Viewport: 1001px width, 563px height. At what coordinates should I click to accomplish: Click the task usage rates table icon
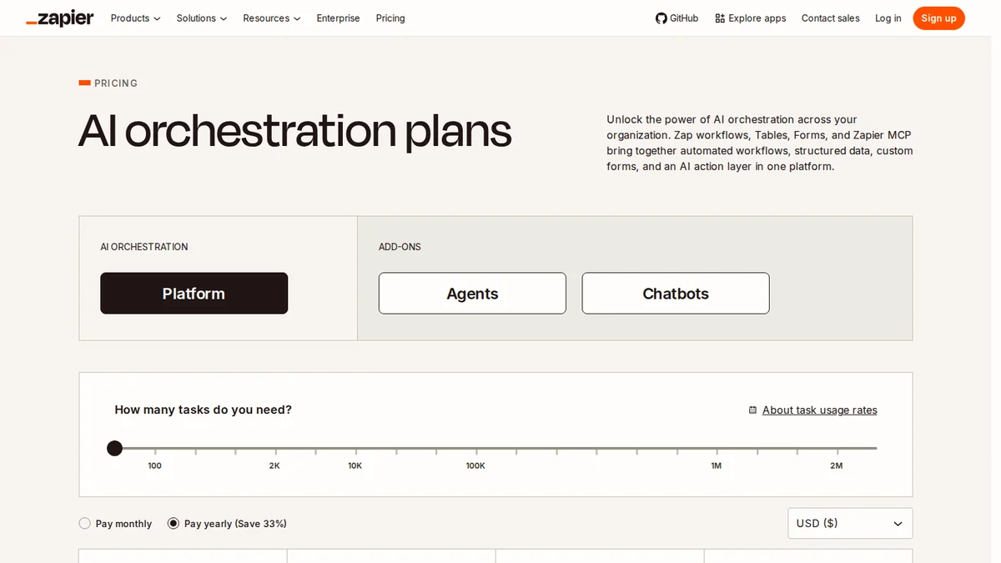point(752,410)
